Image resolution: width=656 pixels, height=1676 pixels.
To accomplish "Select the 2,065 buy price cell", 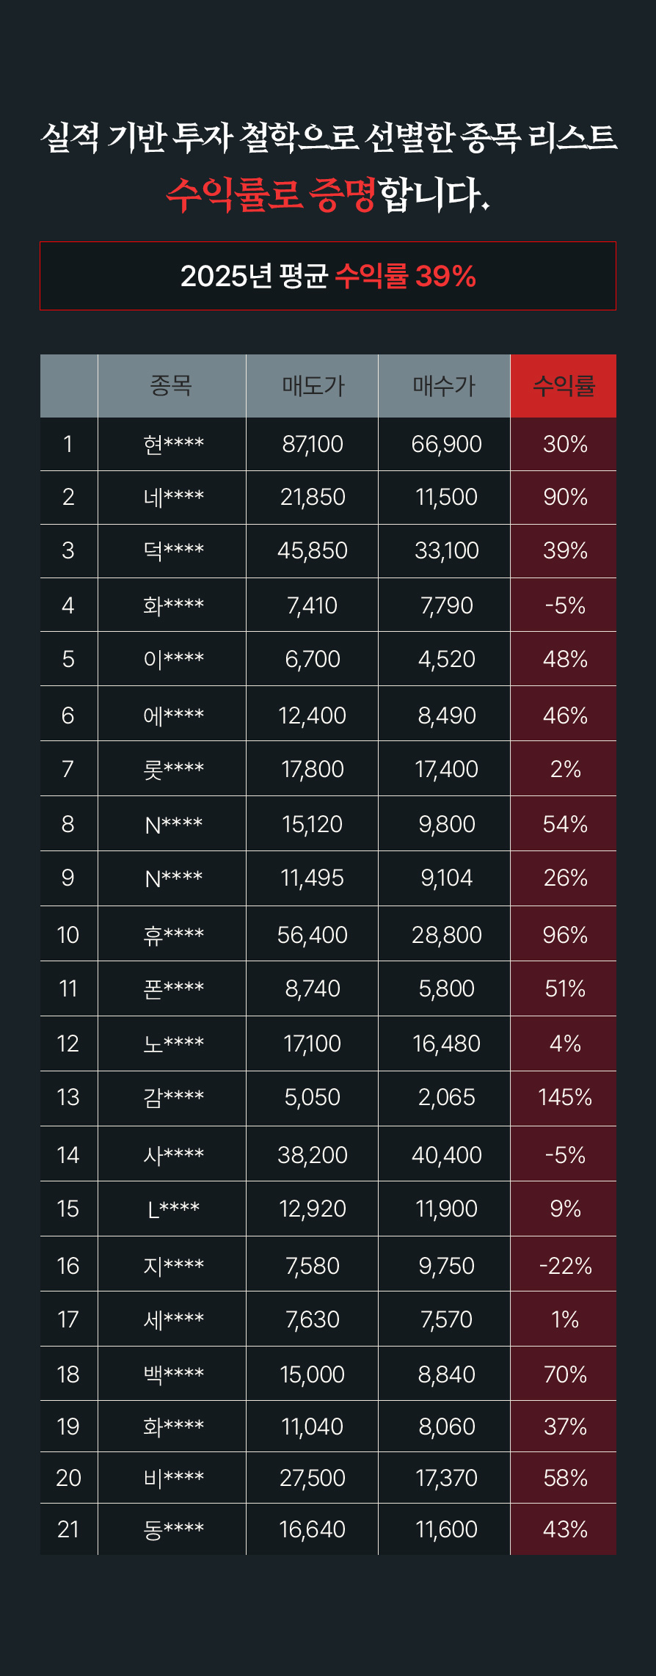I will tap(446, 1098).
